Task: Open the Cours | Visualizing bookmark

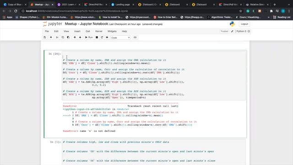Action: [248, 17]
